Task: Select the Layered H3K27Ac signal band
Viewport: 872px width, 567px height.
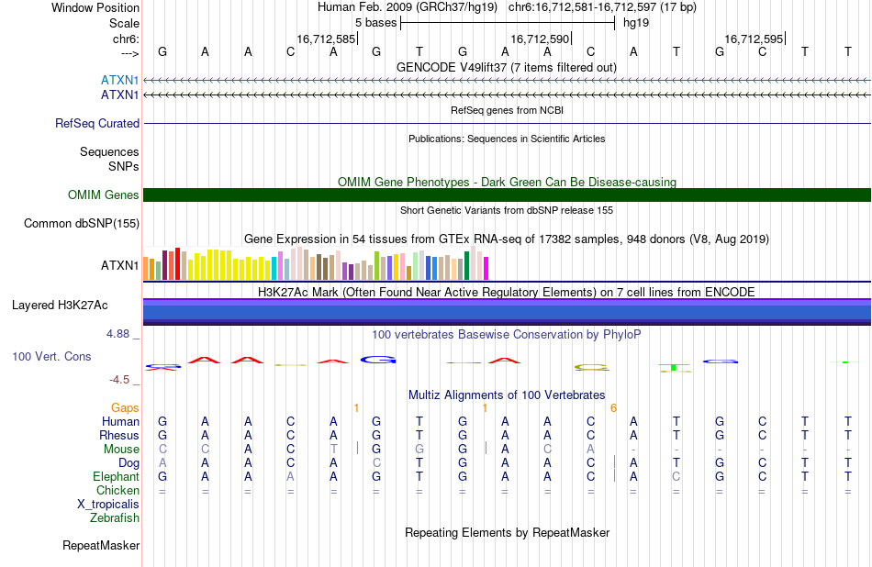Action: [x=507, y=311]
